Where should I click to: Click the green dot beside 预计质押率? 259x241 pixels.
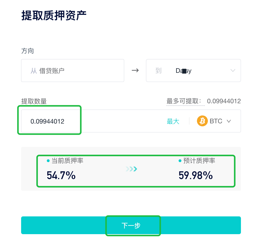tap(180, 161)
